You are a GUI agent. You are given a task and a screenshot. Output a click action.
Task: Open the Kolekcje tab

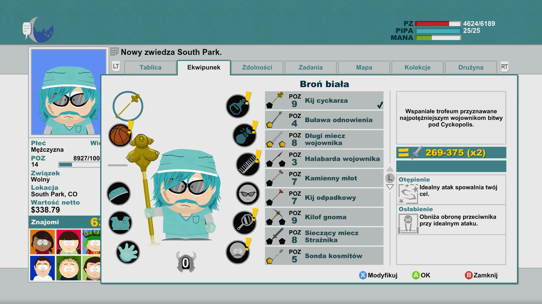pos(418,68)
